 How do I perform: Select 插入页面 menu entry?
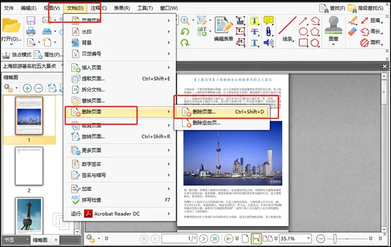click(121, 67)
